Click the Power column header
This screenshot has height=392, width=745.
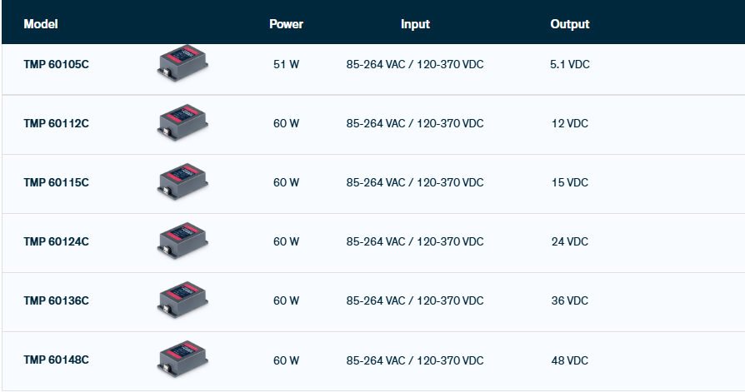[x=286, y=24]
